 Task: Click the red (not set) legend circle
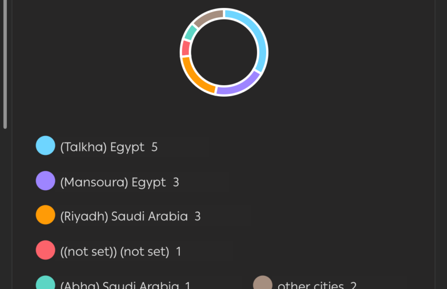point(45,250)
